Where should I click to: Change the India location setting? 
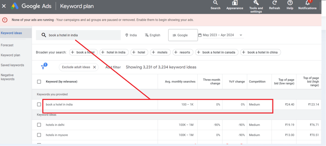[x=131, y=35]
